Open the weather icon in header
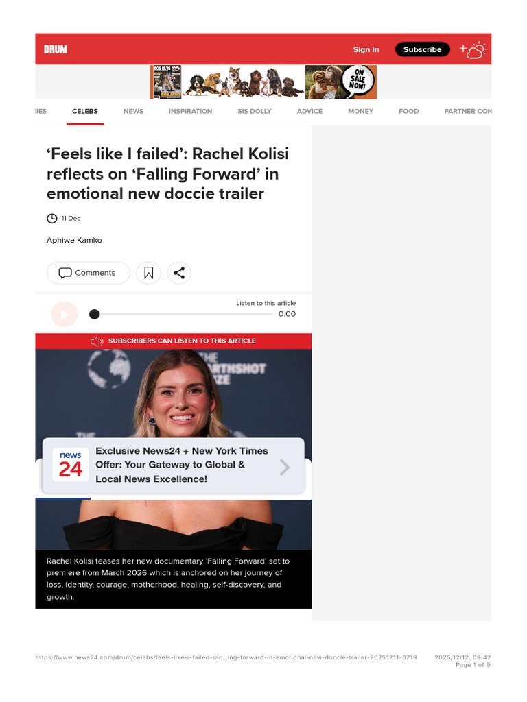Image resolution: width=527 pixels, height=702 pixels. [x=473, y=49]
